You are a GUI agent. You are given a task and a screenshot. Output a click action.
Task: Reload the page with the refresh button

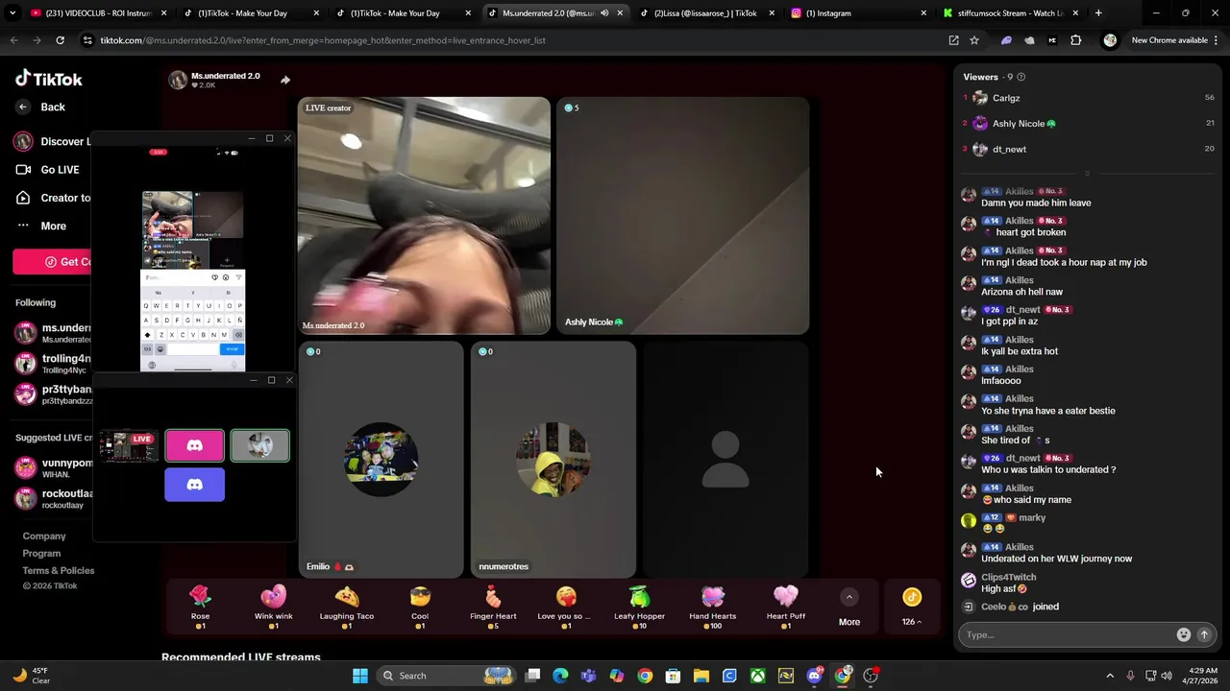tap(60, 40)
